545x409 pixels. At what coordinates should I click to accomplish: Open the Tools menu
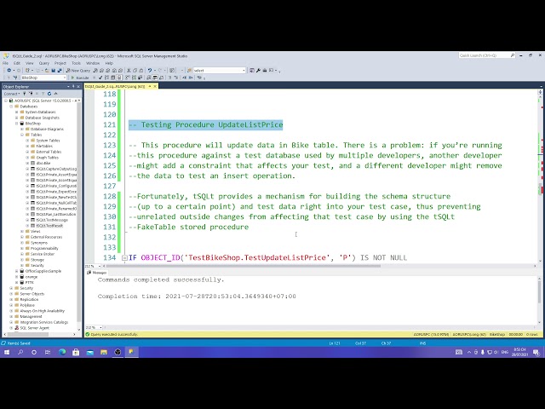[76, 63]
